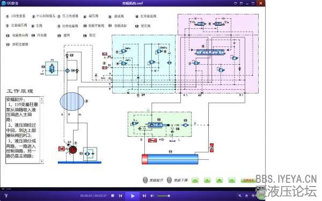Viewport: 322px width, 201px height.
Task: Click the blue 变幅油缸 cylinder component
Action: 170,159
